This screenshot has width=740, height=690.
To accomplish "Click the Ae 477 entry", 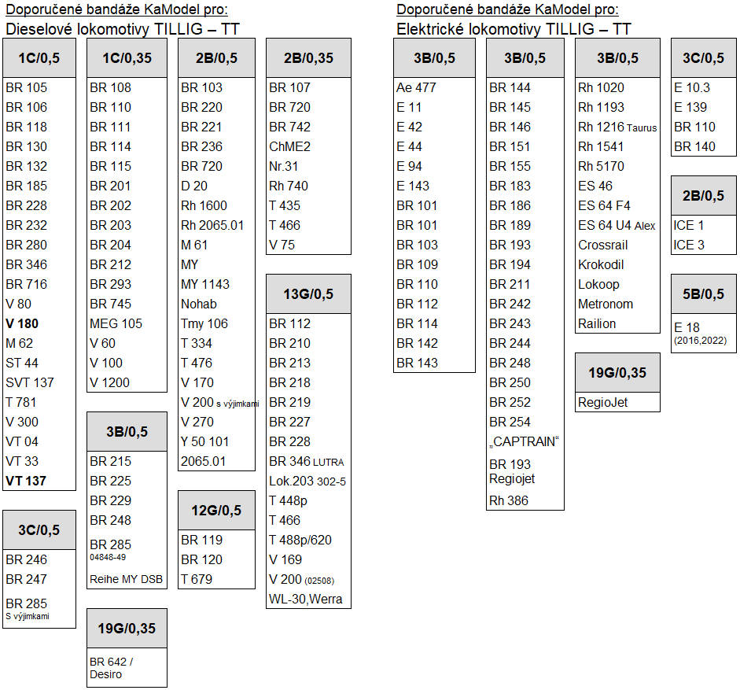I will (x=416, y=87).
